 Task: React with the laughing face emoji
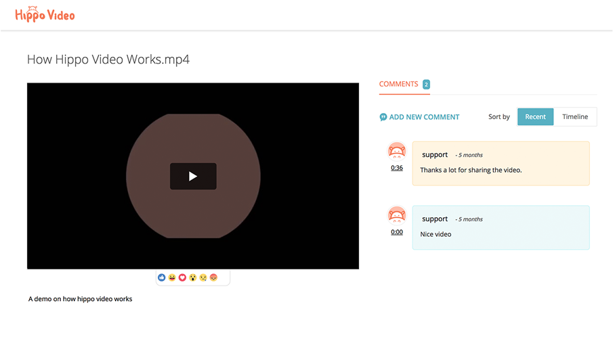coord(172,277)
